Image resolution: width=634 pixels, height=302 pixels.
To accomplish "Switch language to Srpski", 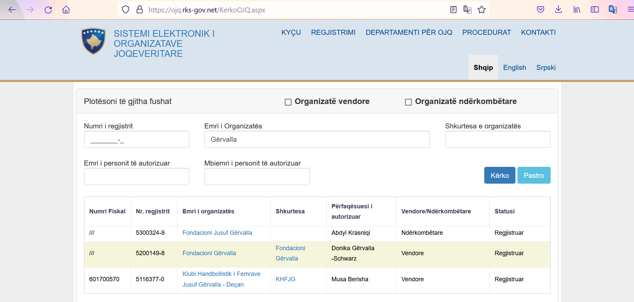I will point(546,68).
